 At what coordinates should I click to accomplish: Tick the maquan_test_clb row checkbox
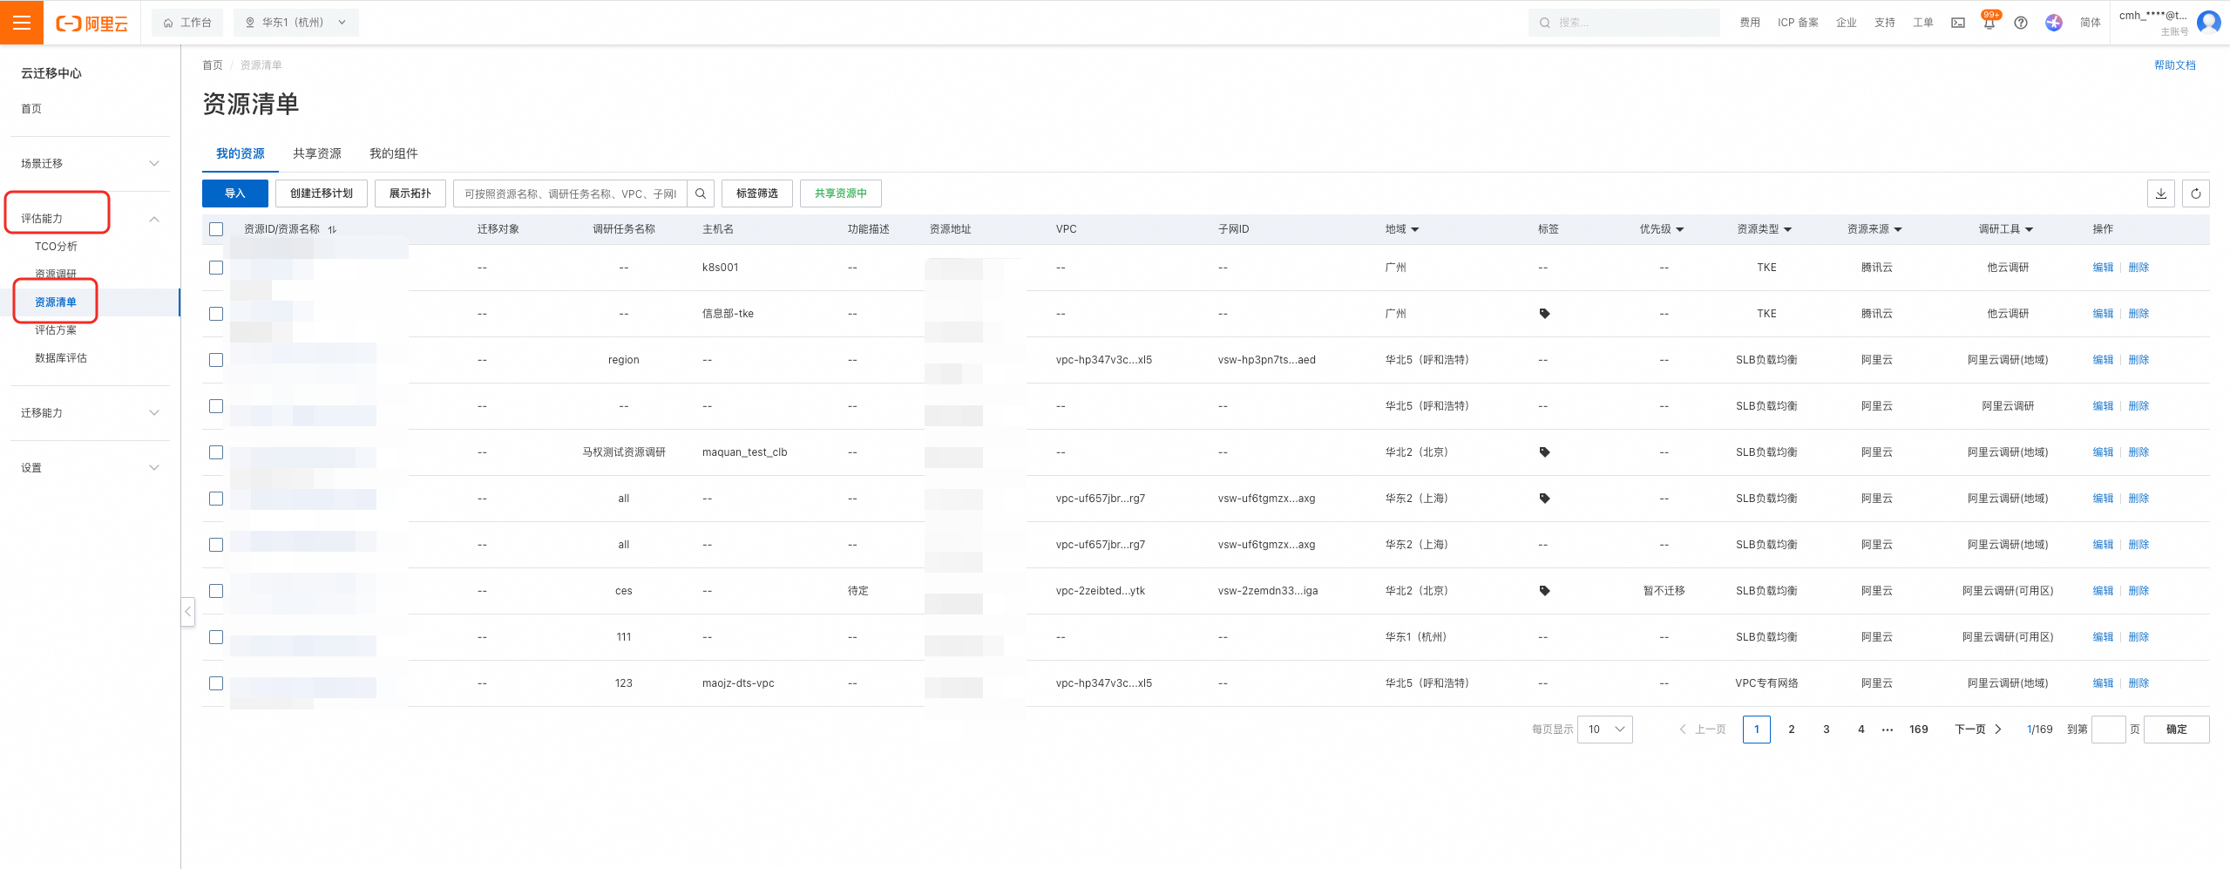[x=216, y=452]
